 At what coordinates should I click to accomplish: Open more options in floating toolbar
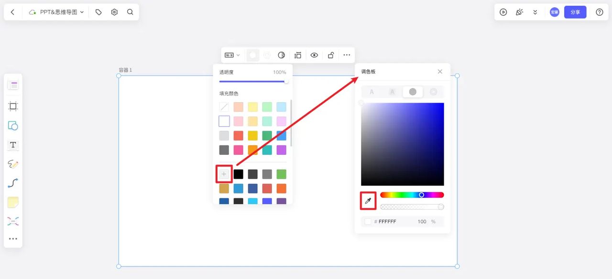347,55
